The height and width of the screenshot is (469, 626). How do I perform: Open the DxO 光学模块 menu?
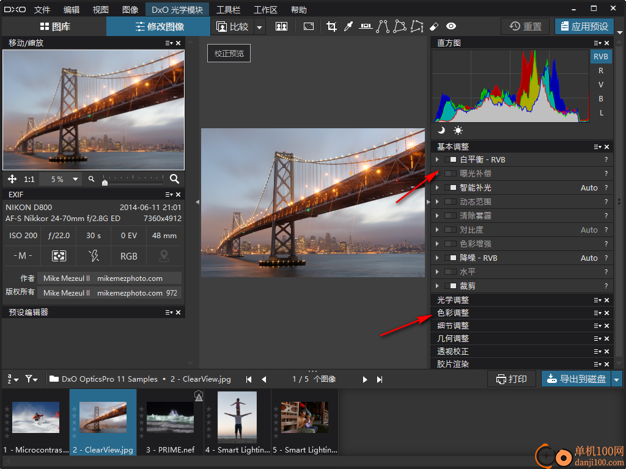pyautogui.click(x=177, y=10)
